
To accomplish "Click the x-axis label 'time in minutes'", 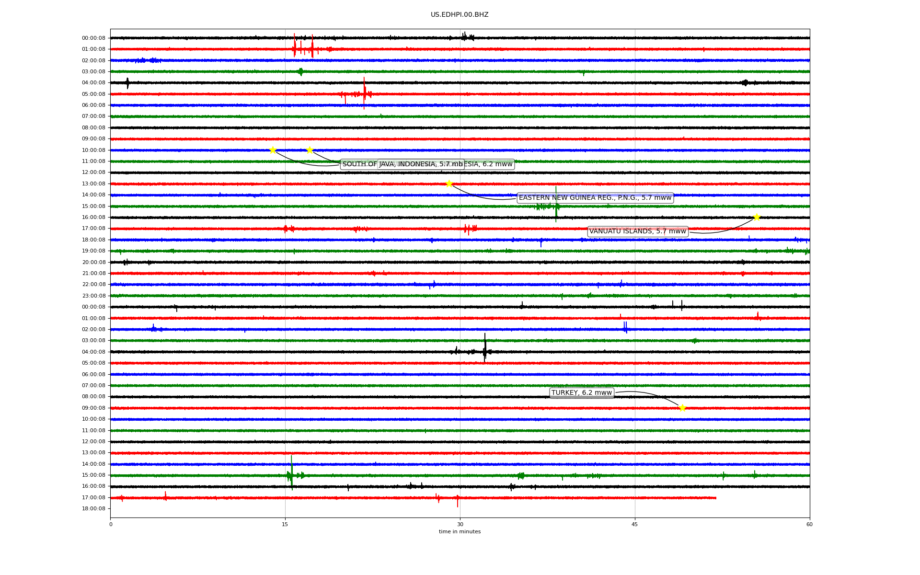I will pyautogui.click(x=460, y=532).
